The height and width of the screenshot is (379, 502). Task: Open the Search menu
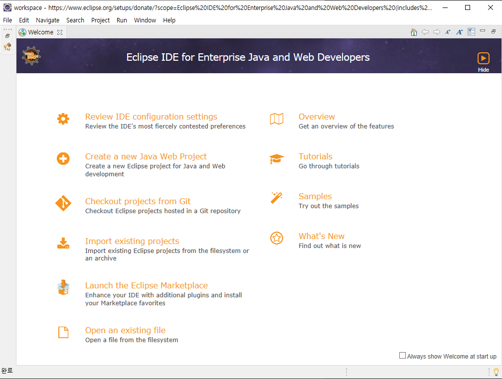(75, 20)
